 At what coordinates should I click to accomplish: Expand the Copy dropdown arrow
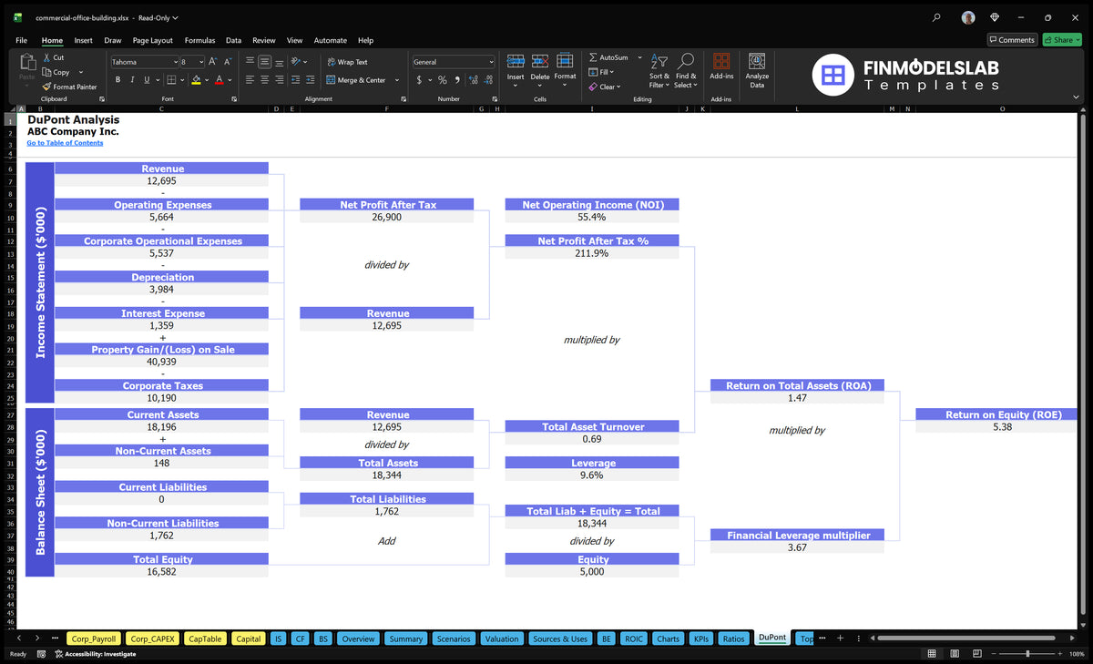click(81, 72)
